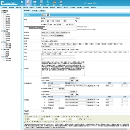Click into the 内容简介 summary textarea
The image size is (130, 130).
coord(63,68)
